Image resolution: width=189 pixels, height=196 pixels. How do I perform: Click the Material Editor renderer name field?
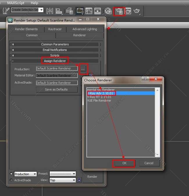point(57,75)
